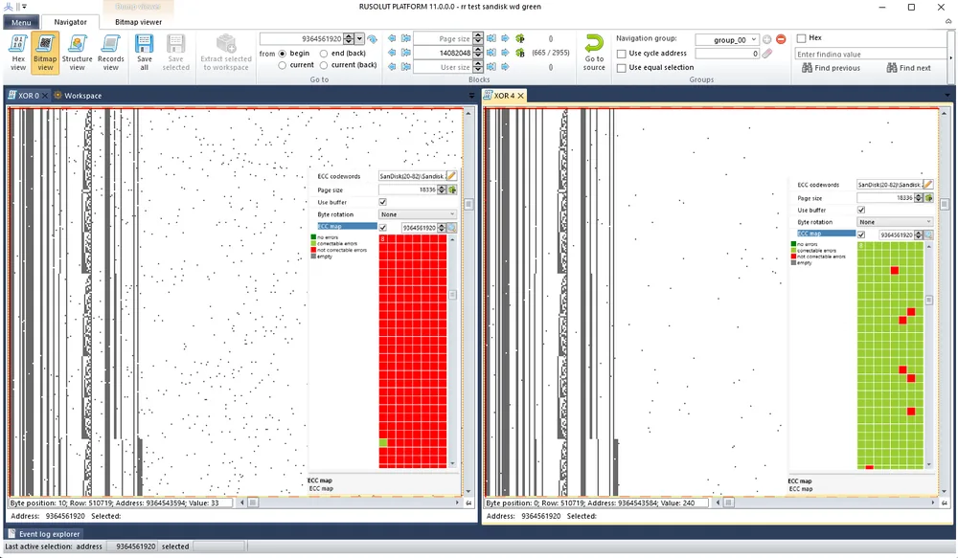Open Byte rotation dropdown in XOR 0 pane

click(x=418, y=214)
